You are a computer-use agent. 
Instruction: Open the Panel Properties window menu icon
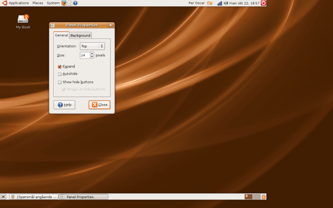[53, 25]
